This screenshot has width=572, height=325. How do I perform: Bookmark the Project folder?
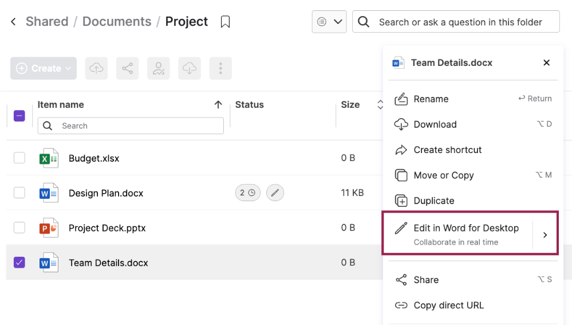pyautogui.click(x=225, y=22)
